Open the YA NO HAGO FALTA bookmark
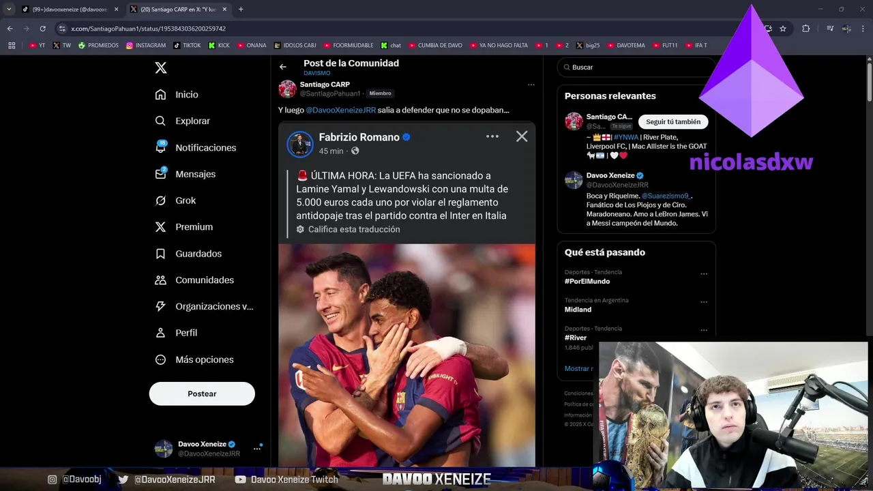The width and height of the screenshot is (873, 491). (x=499, y=46)
